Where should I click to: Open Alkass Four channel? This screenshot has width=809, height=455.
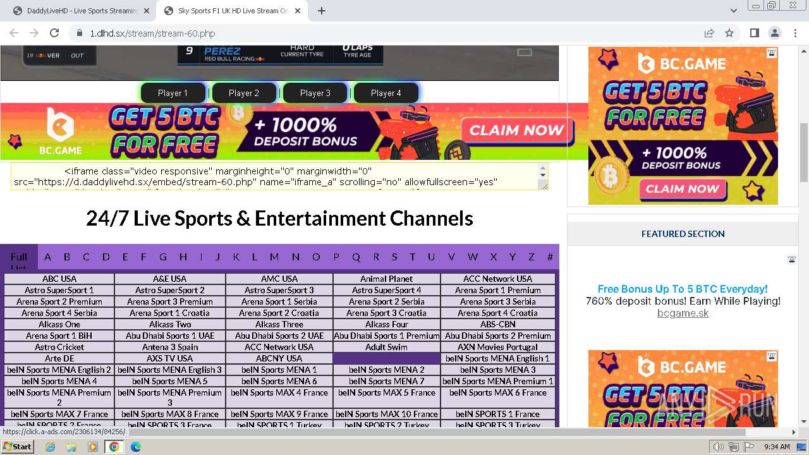pyautogui.click(x=387, y=324)
